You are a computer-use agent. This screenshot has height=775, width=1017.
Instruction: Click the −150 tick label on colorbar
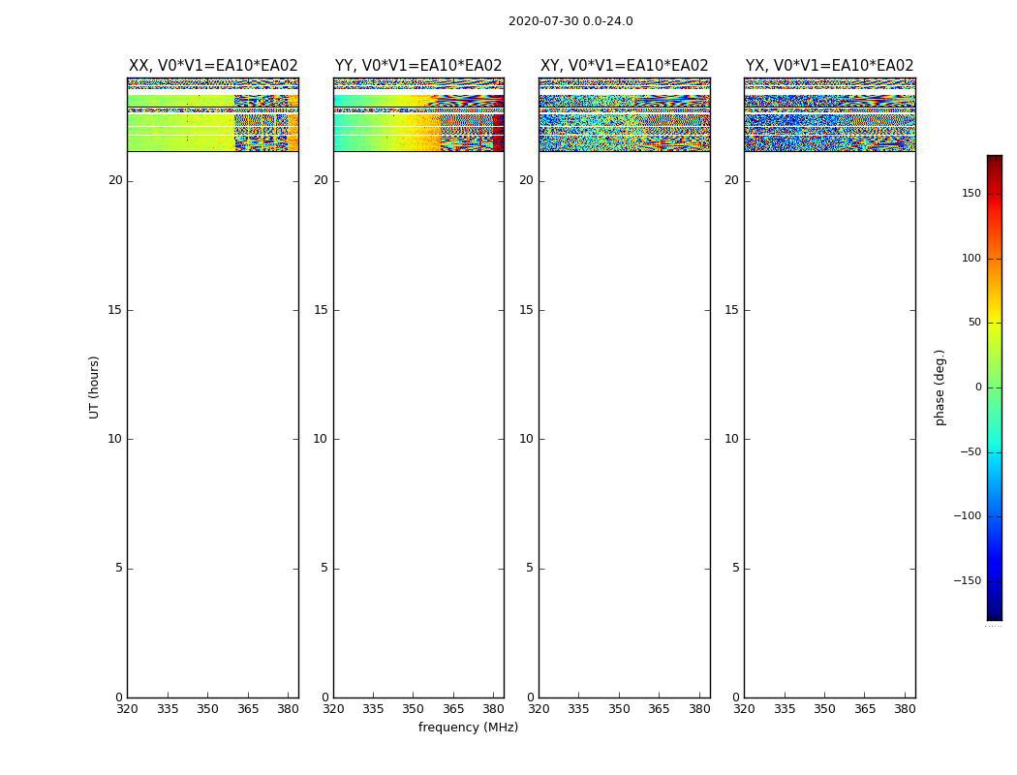(967, 581)
